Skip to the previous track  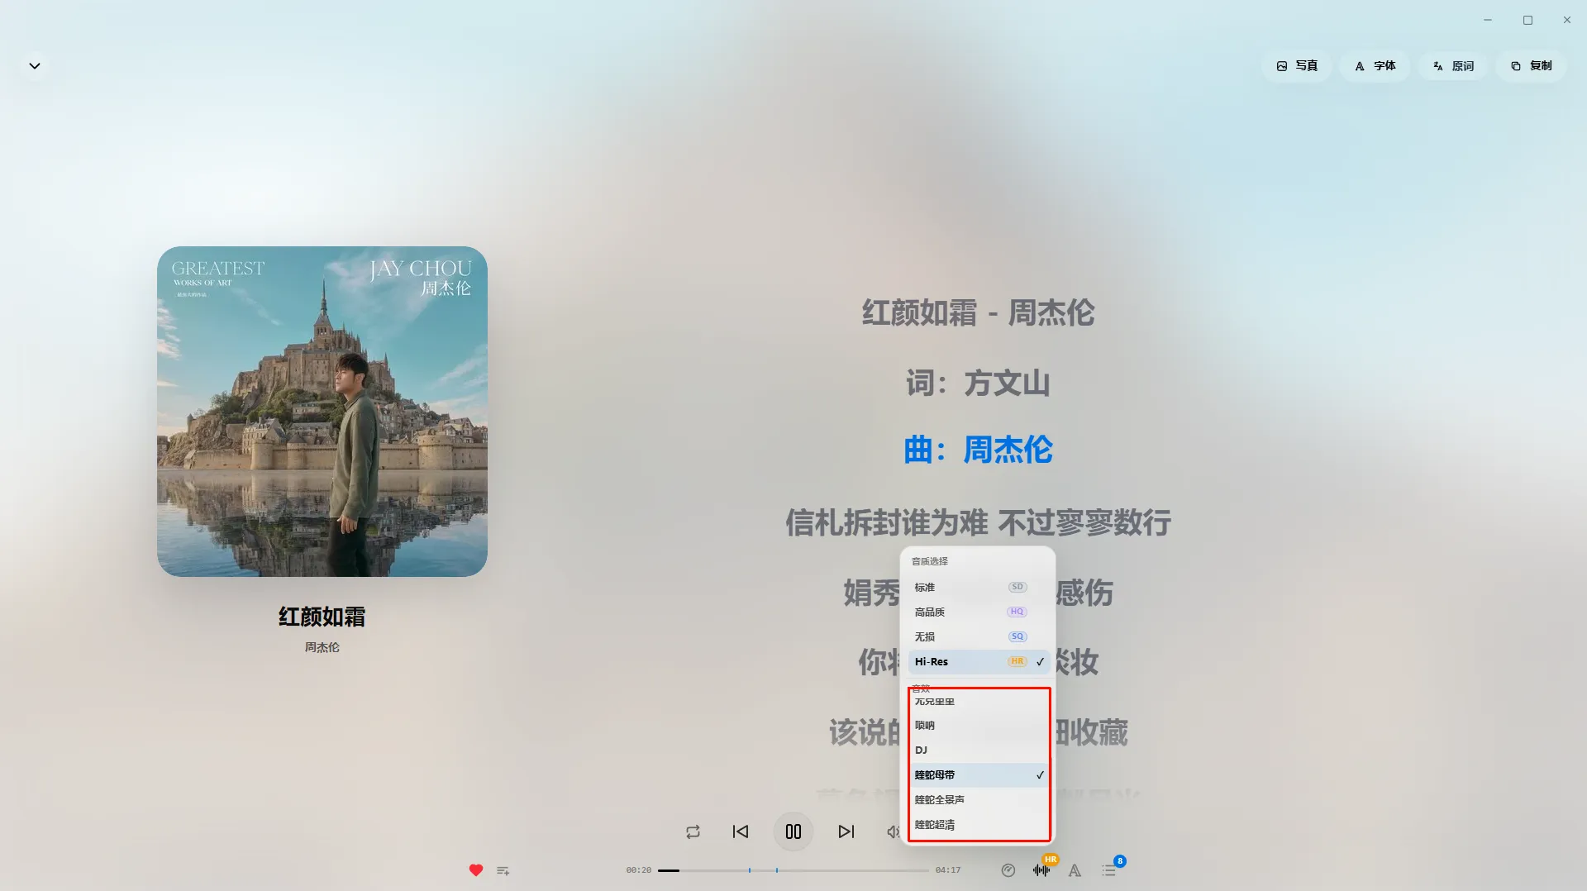pyautogui.click(x=741, y=831)
